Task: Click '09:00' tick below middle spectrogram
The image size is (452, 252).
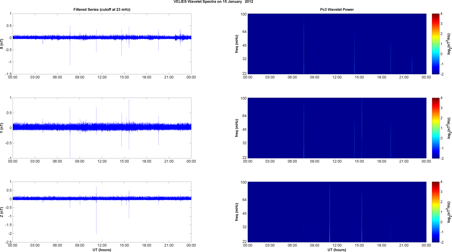Action: pos(315,161)
